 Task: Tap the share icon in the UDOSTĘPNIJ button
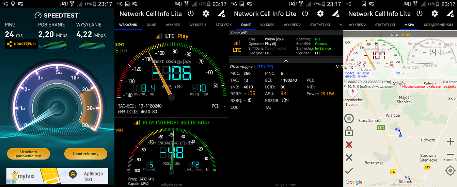click(x=9, y=44)
